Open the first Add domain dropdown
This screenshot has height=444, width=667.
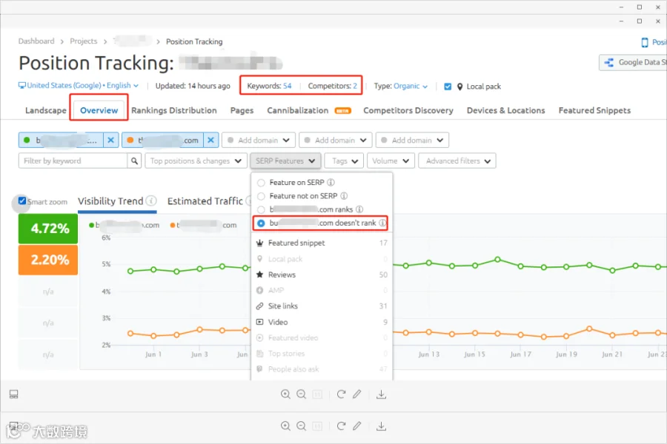(259, 140)
